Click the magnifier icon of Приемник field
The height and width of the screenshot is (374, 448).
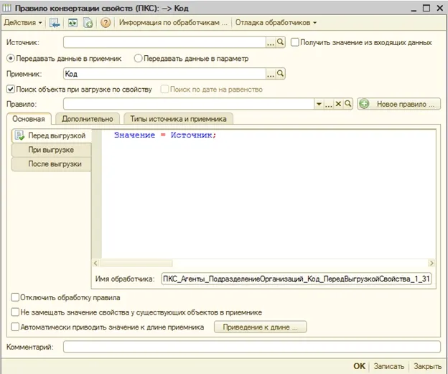[280, 74]
